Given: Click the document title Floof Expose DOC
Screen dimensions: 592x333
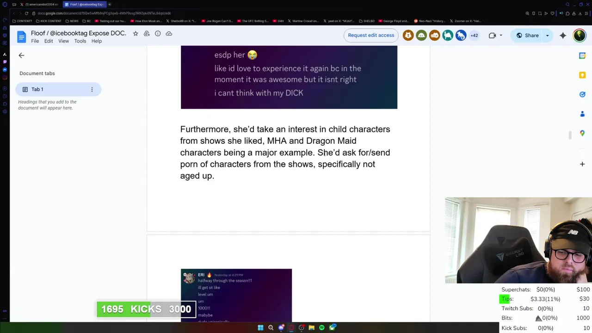Looking at the screenshot, I should [x=79, y=33].
